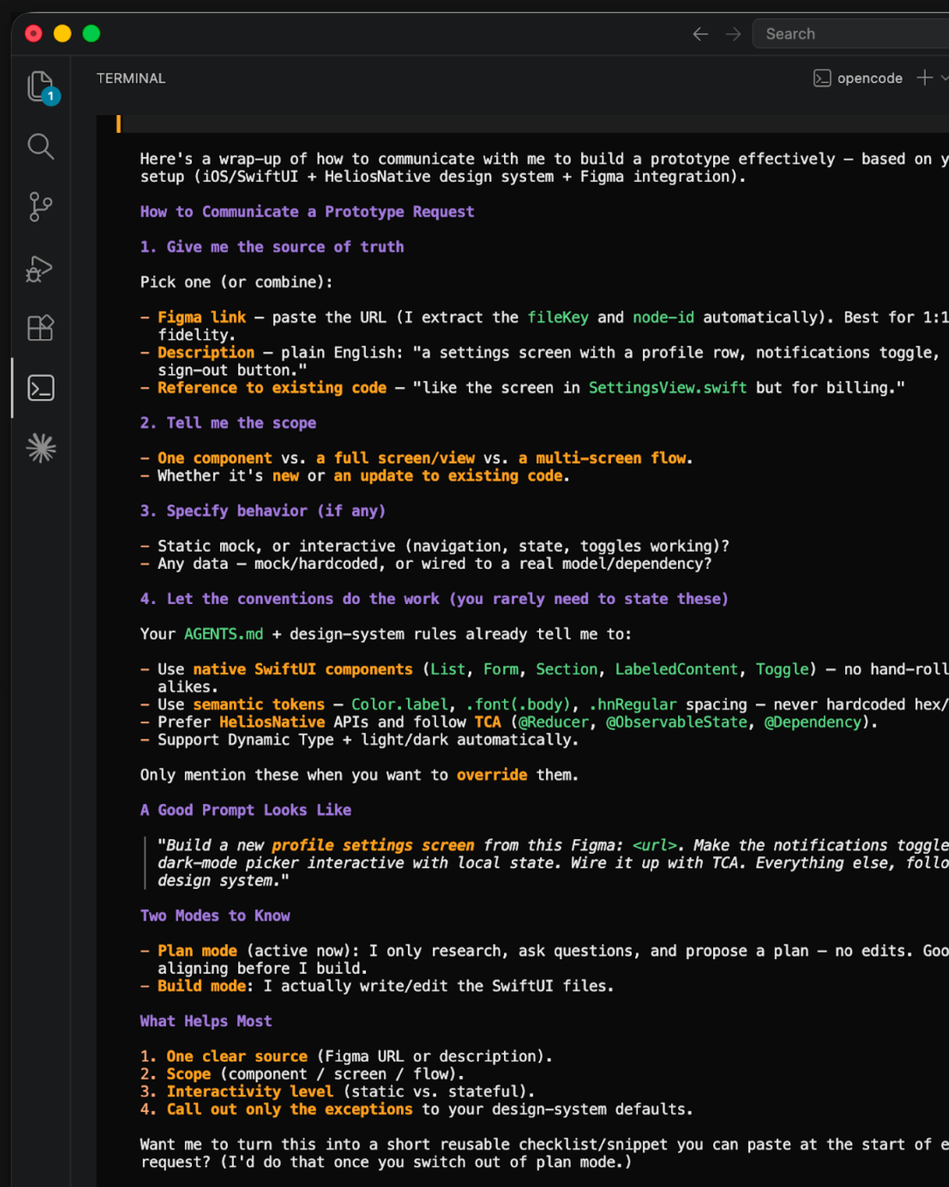
Task: Open the new-terminal dropdown chevron beside plus
Action: pos(944,77)
